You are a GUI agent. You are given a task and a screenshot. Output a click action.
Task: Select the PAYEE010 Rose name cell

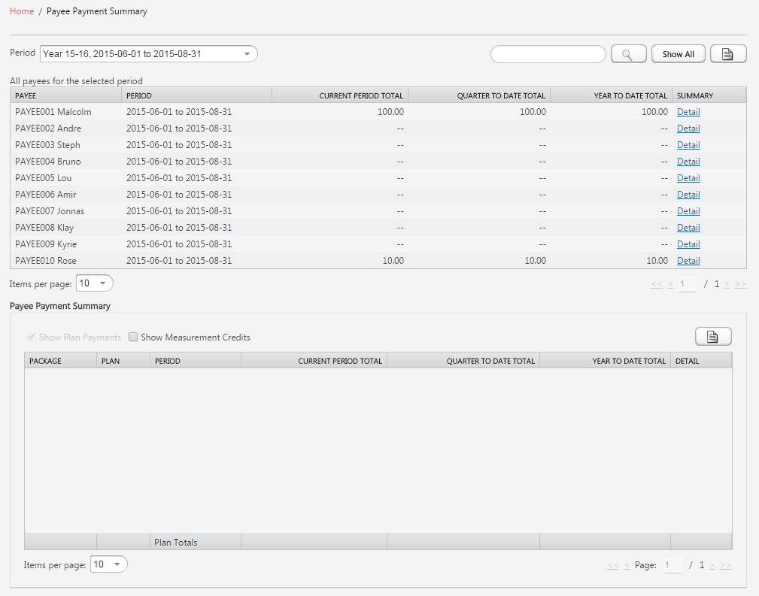[x=66, y=260]
